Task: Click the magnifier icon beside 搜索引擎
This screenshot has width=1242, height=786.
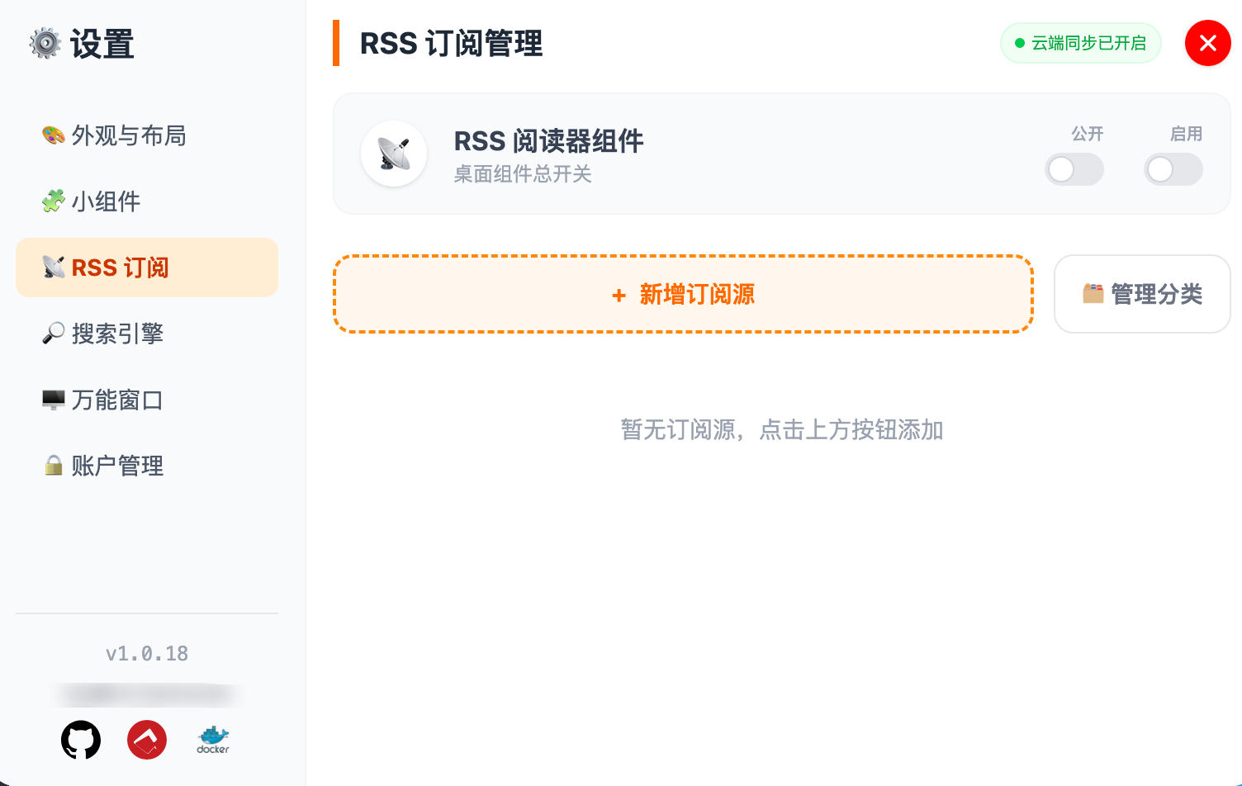Action: tap(54, 334)
